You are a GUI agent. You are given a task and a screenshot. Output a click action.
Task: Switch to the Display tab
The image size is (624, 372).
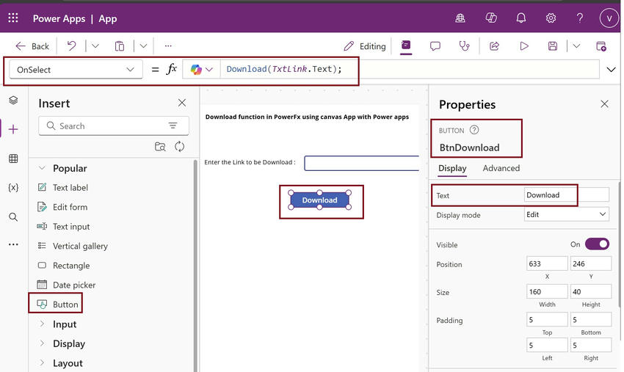(x=452, y=168)
